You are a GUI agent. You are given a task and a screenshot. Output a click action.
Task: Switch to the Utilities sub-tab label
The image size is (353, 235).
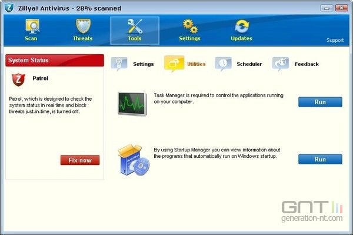click(x=197, y=64)
